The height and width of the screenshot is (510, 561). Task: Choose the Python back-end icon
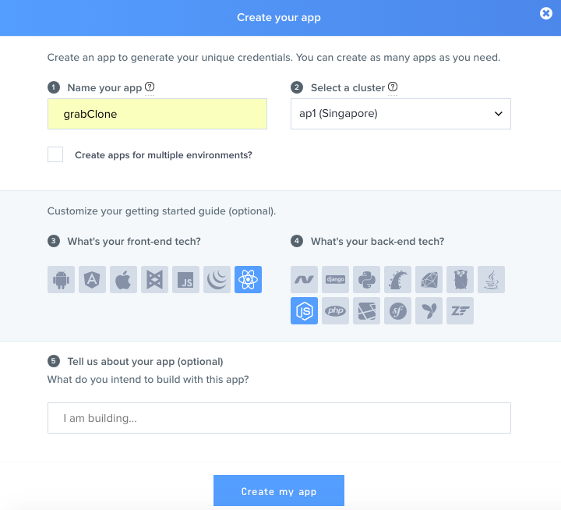[366, 279]
